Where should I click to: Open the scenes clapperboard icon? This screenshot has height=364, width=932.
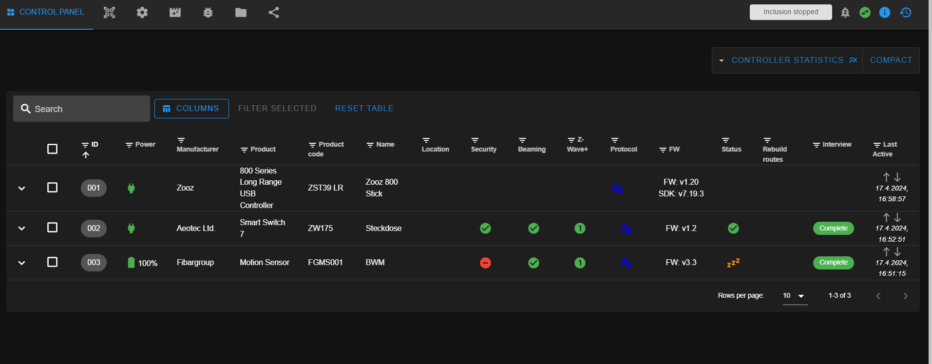(x=175, y=13)
